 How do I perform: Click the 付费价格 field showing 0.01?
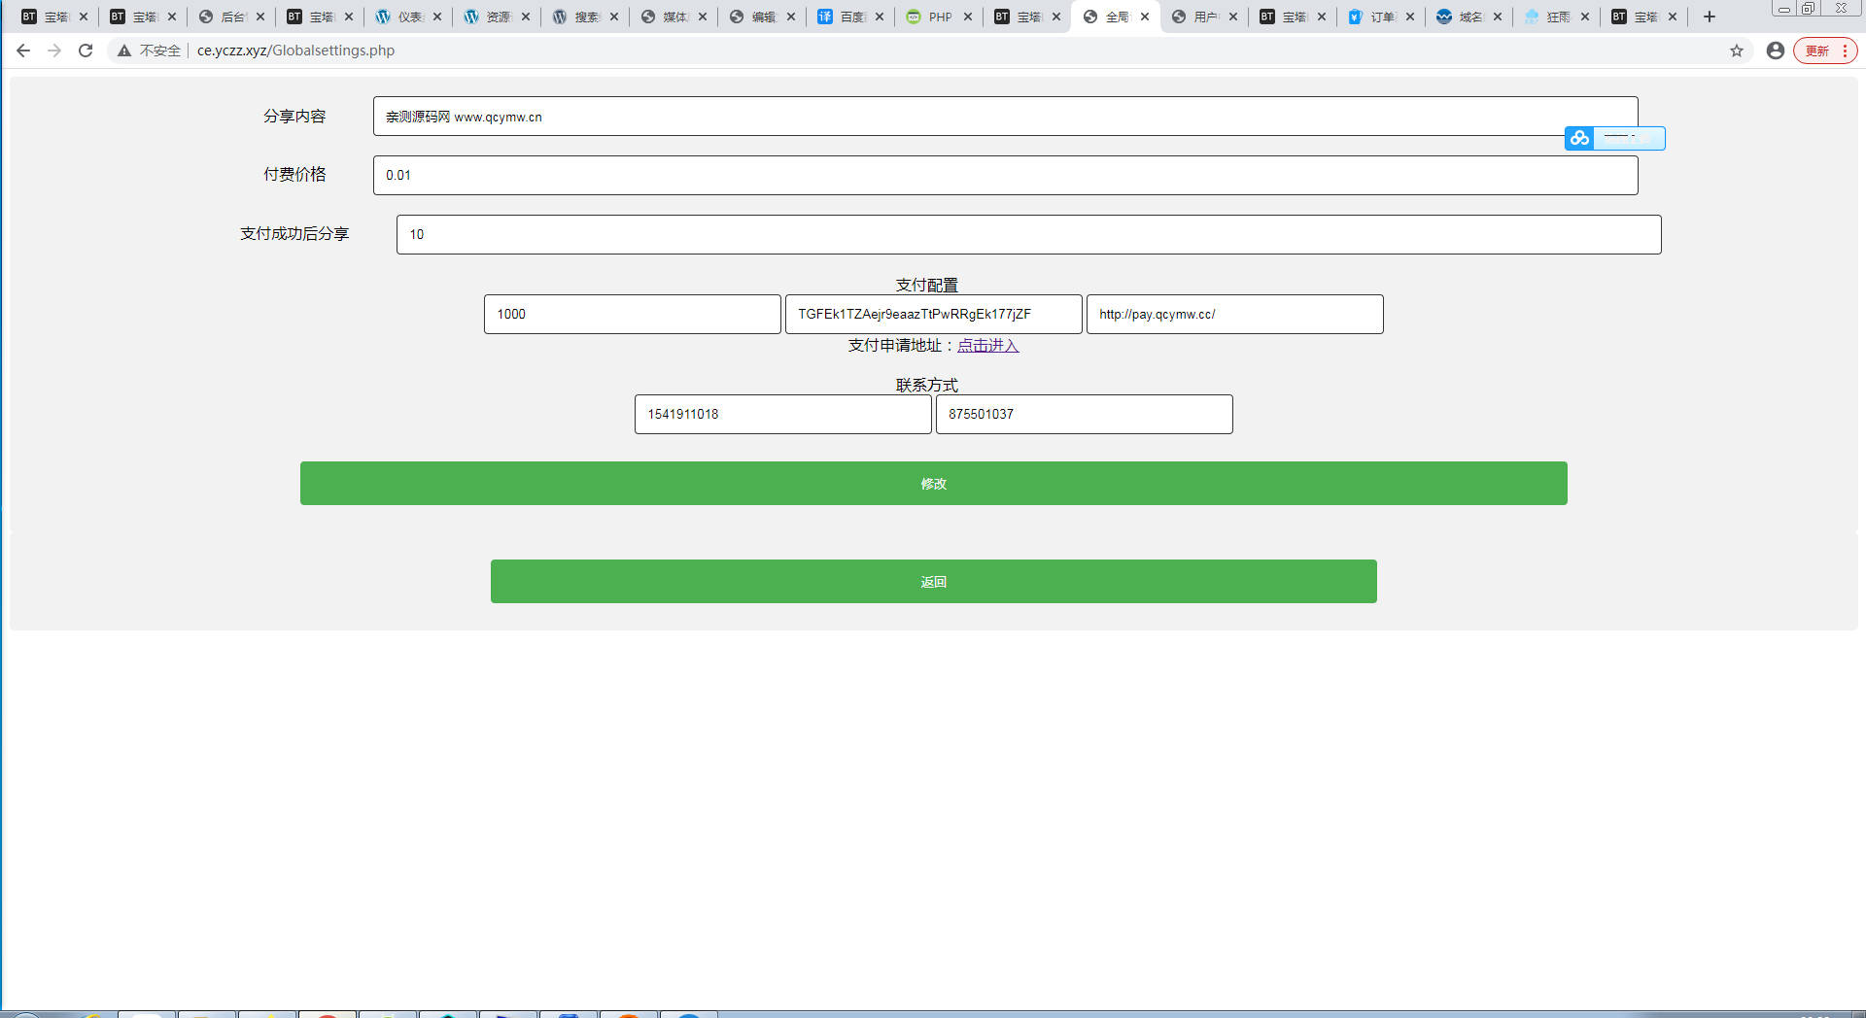pos(1005,175)
